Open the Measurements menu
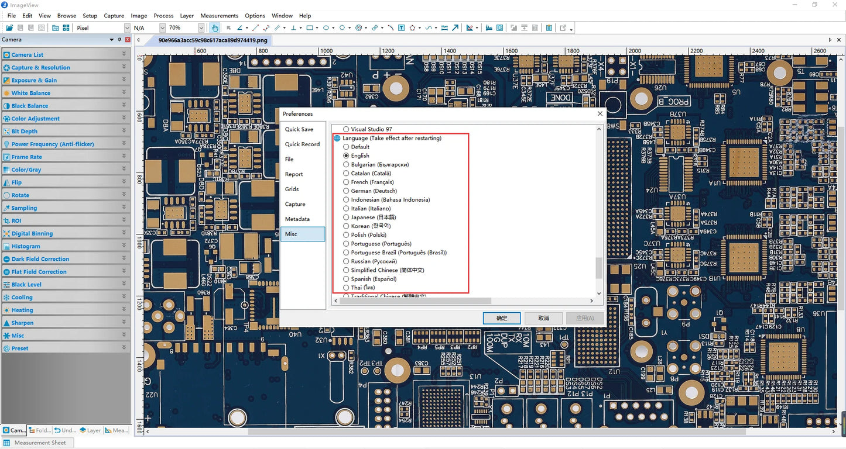846x449 pixels. pyautogui.click(x=219, y=16)
